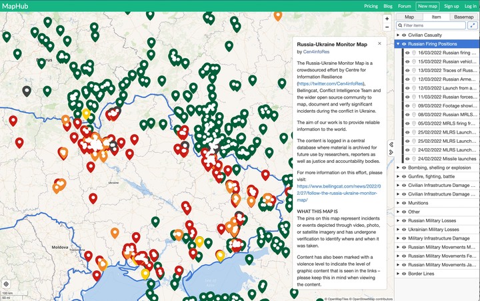Open the twitter.com/Cen4infoRes link
The height and width of the screenshot is (301, 480).
[x=331, y=83]
